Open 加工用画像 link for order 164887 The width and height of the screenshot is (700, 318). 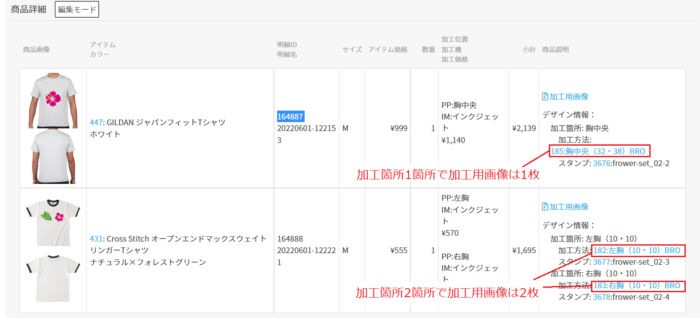tap(569, 96)
